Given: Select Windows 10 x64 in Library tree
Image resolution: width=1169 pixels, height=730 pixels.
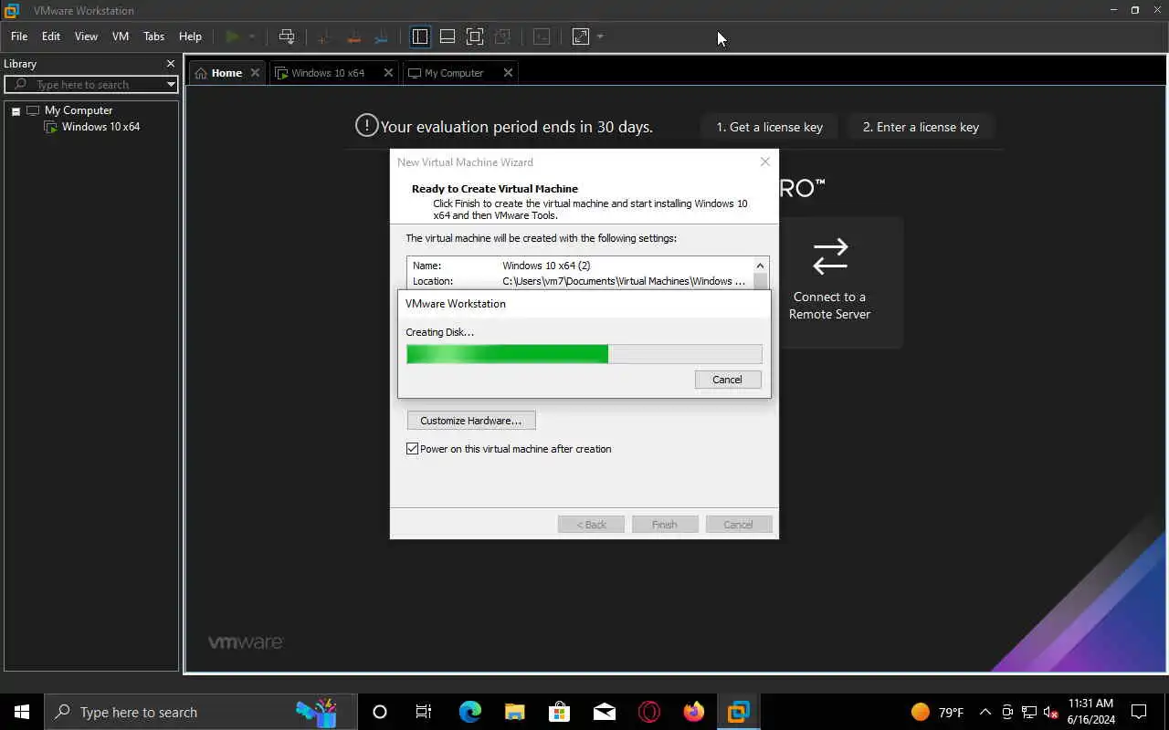Looking at the screenshot, I should tap(100, 127).
